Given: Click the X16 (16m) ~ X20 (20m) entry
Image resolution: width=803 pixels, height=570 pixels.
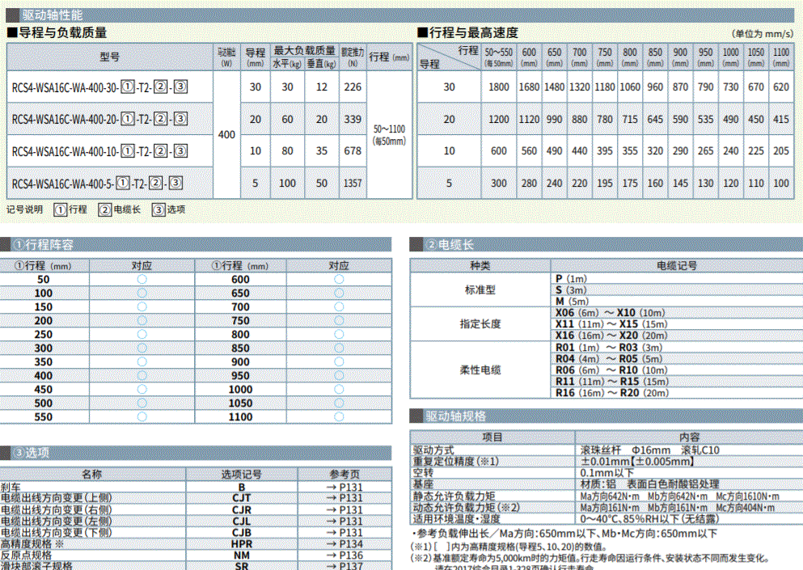Looking at the screenshot, I should click(x=611, y=336).
